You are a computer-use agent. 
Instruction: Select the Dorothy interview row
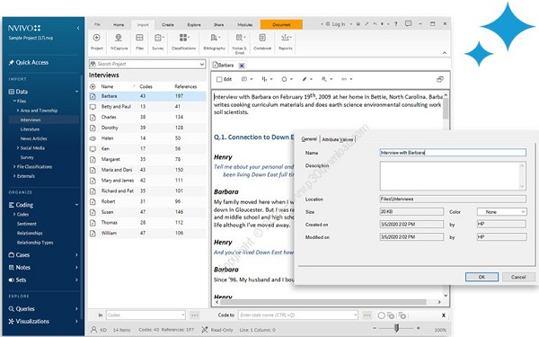point(147,128)
